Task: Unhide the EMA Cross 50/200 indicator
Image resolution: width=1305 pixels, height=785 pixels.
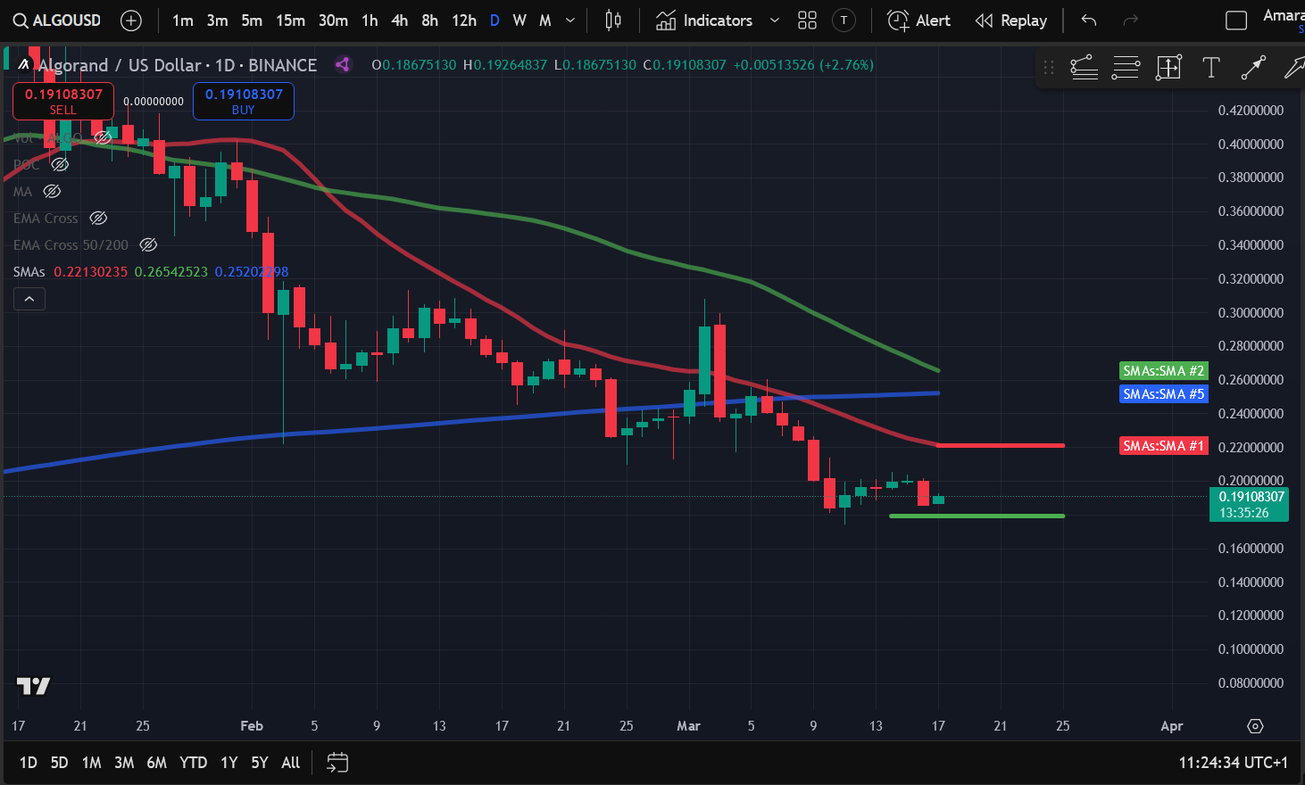Action: (x=148, y=244)
